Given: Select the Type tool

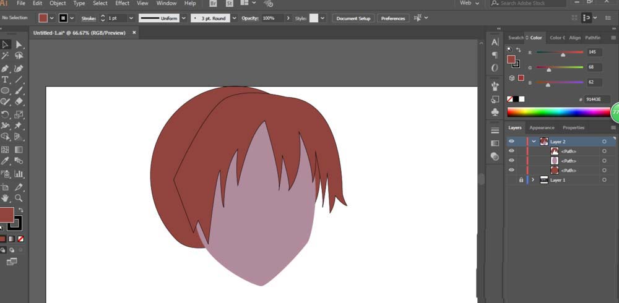Looking at the screenshot, I should [x=5, y=80].
